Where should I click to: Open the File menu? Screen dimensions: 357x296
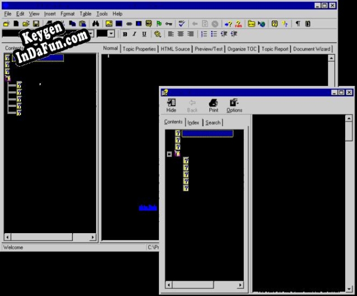click(7, 14)
